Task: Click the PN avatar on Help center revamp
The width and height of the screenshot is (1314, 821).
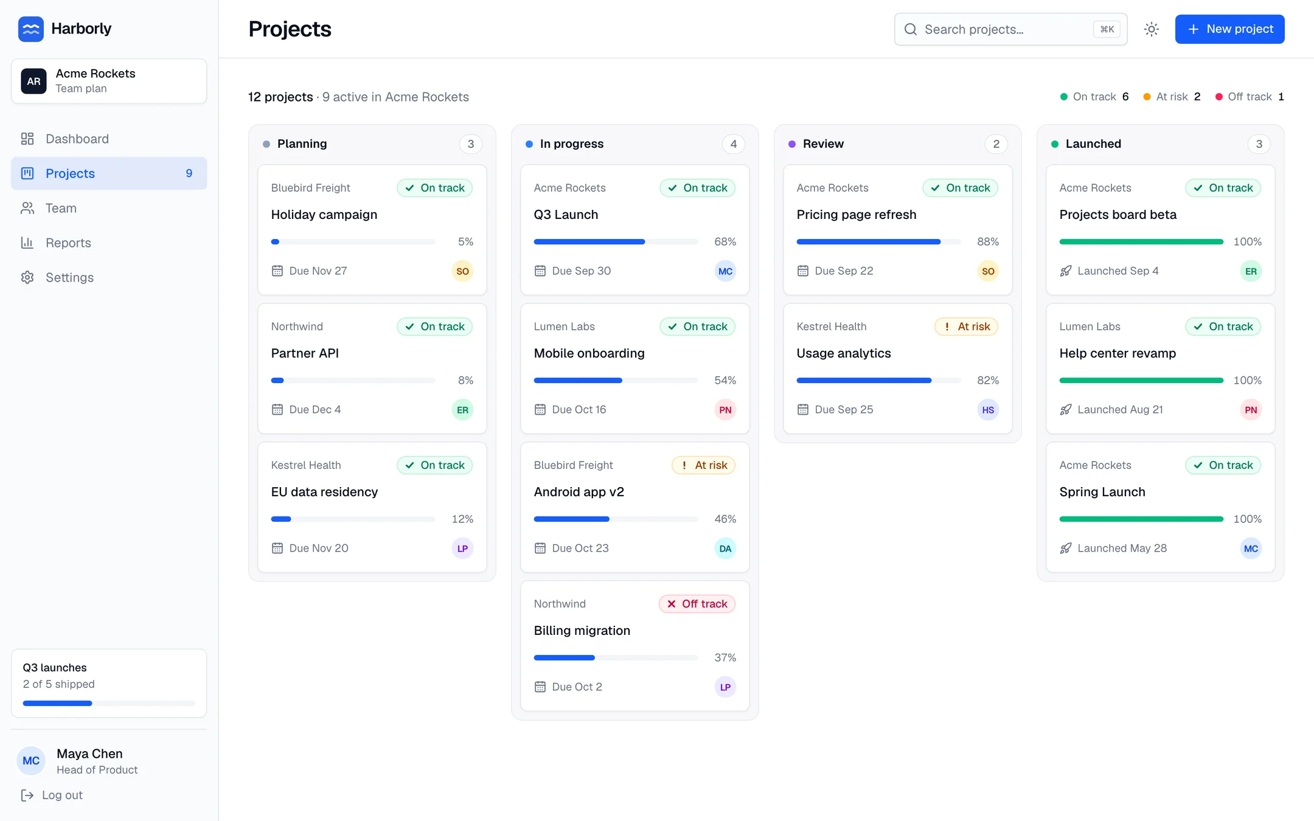Action: click(1251, 410)
